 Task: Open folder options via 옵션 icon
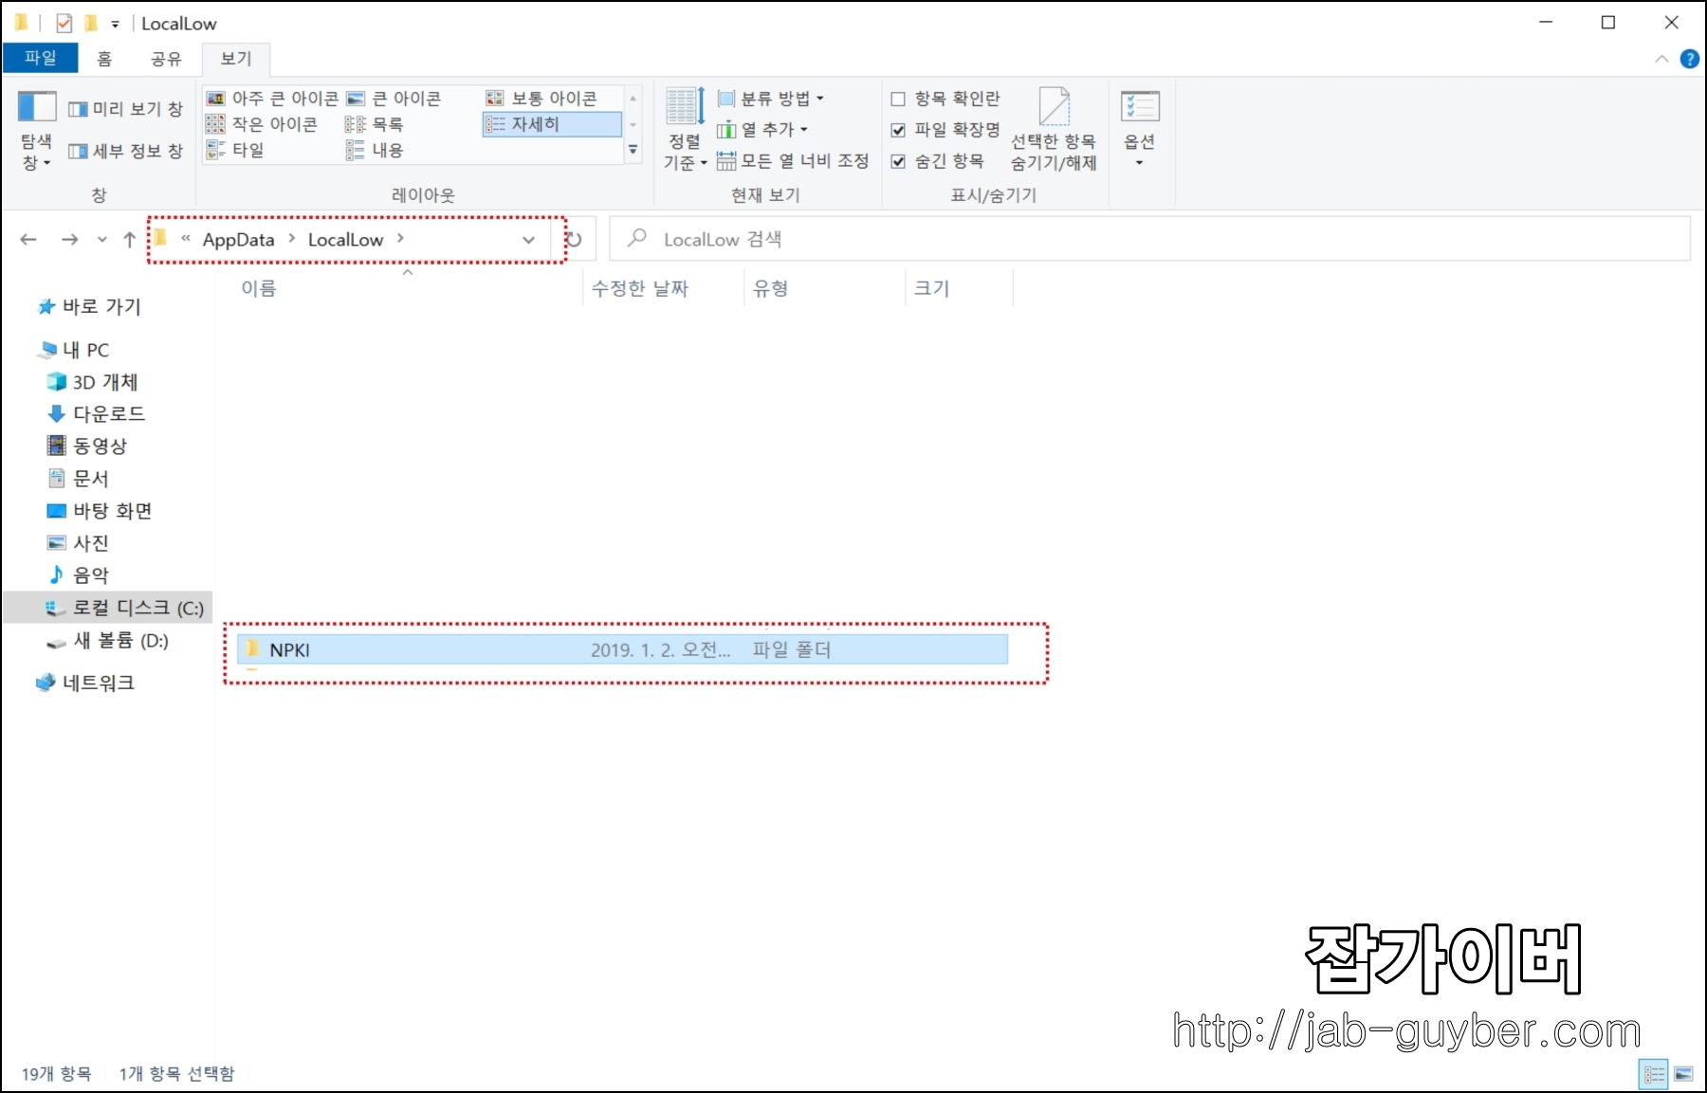point(1141,123)
